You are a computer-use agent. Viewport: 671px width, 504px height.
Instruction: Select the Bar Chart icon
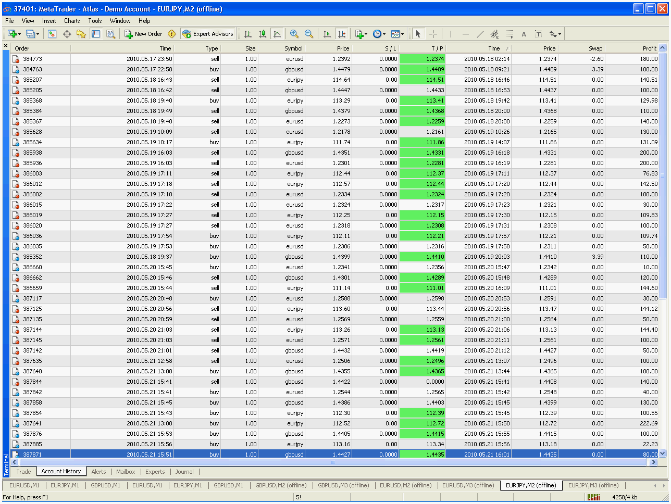pyautogui.click(x=248, y=34)
